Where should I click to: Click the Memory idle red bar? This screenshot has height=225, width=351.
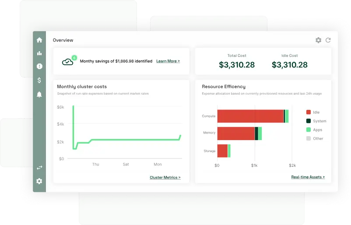pyautogui.click(x=236, y=134)
